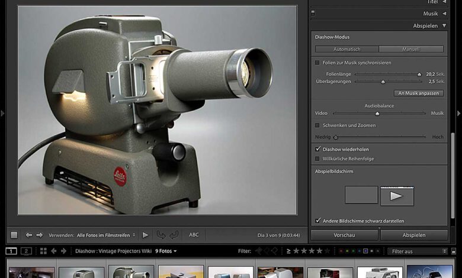Click An Musik anpassen button
The width and height of the screenshot is (462, 278).
pos(418,93)
